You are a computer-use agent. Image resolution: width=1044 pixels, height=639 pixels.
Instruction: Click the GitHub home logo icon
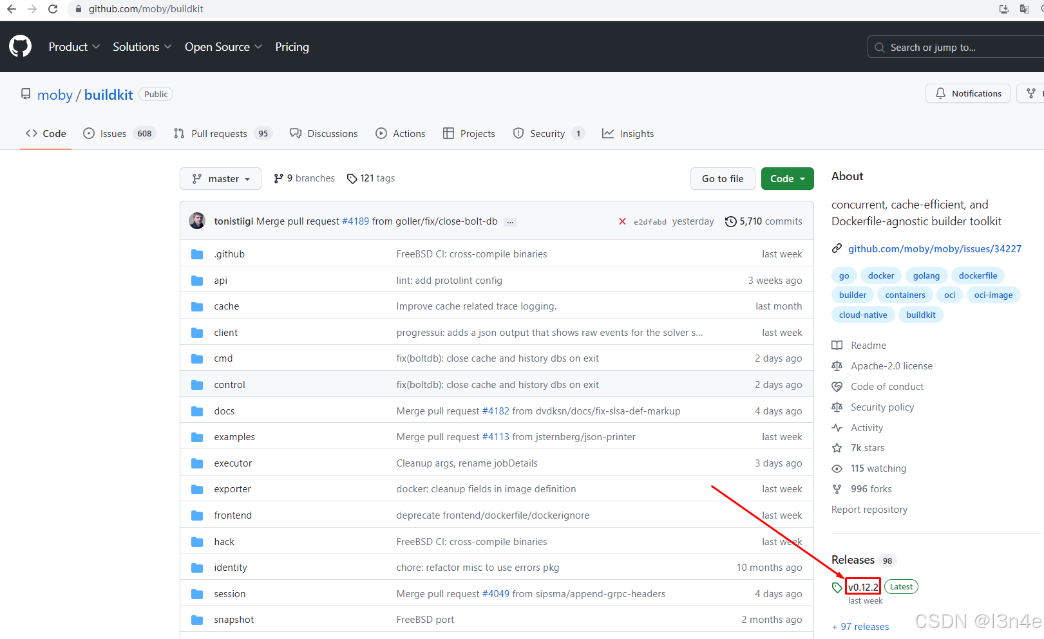(x=20, y=46)
